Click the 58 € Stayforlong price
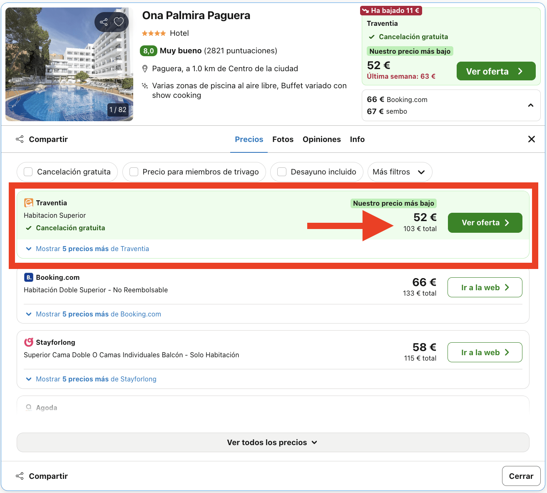The width and height of the screenshot is (547, 493). click(424, 347)
